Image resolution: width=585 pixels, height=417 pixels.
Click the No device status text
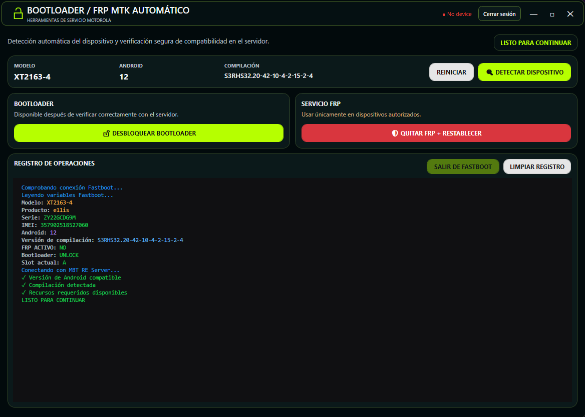coord(459,14)
